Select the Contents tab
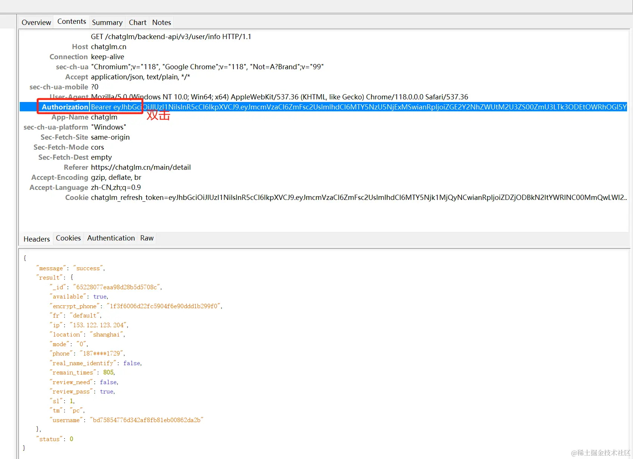The width and height of the screenshot is (633, 459). tap(72, 22)
